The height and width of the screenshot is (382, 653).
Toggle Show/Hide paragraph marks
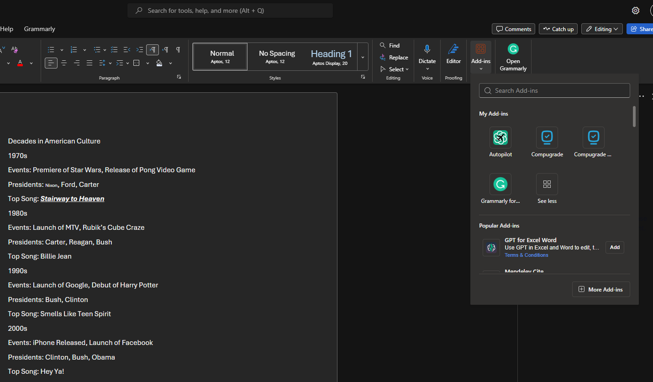[178, 50]
